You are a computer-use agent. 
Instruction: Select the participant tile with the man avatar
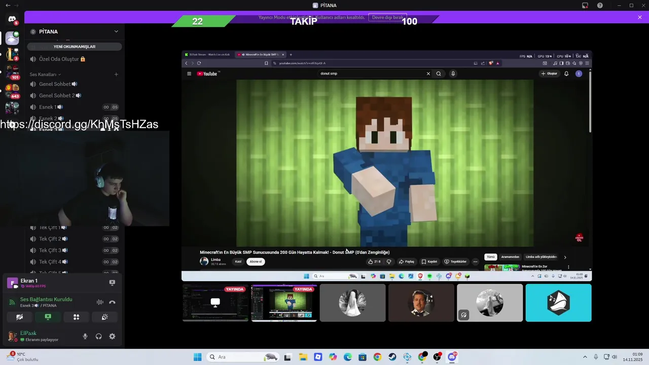[421, 303]
